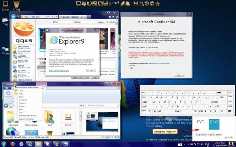Click the keyboard layout icon on on-screen keyboard
Screen dimensions: 236x147
click(230, 111)
